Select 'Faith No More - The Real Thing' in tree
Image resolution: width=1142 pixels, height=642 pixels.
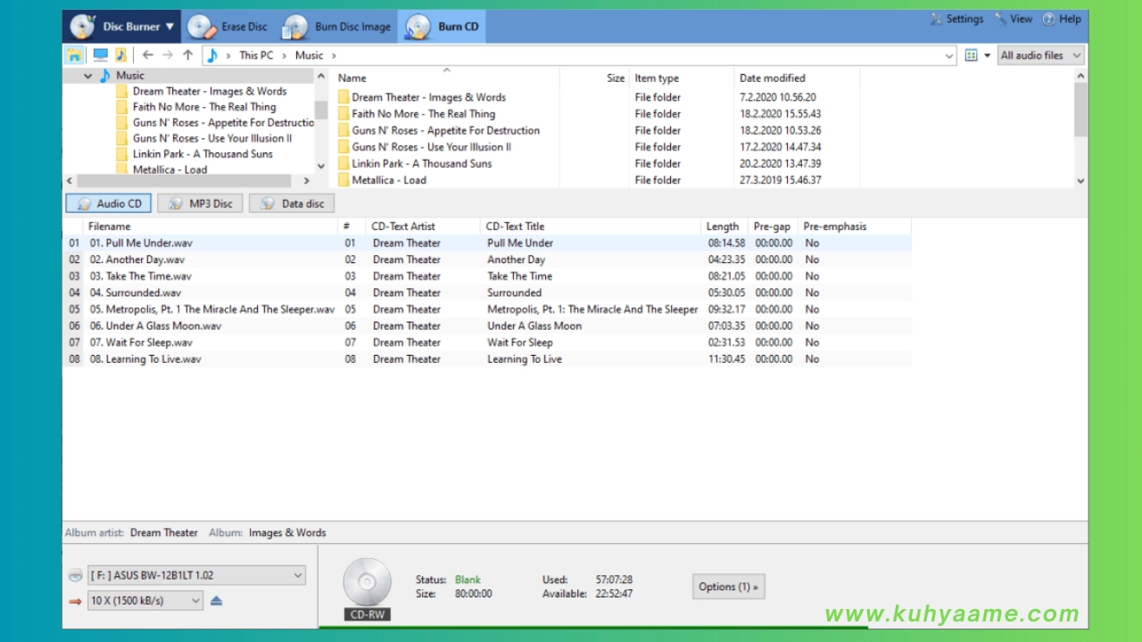point(204,107)
